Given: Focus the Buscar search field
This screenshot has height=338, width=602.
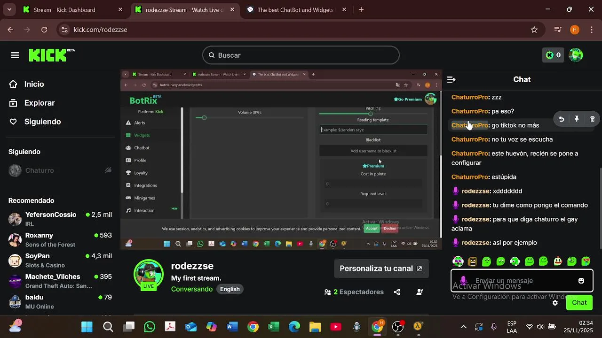Looking at the screenshot, I should pyautogui.click(x=301, y=55).
